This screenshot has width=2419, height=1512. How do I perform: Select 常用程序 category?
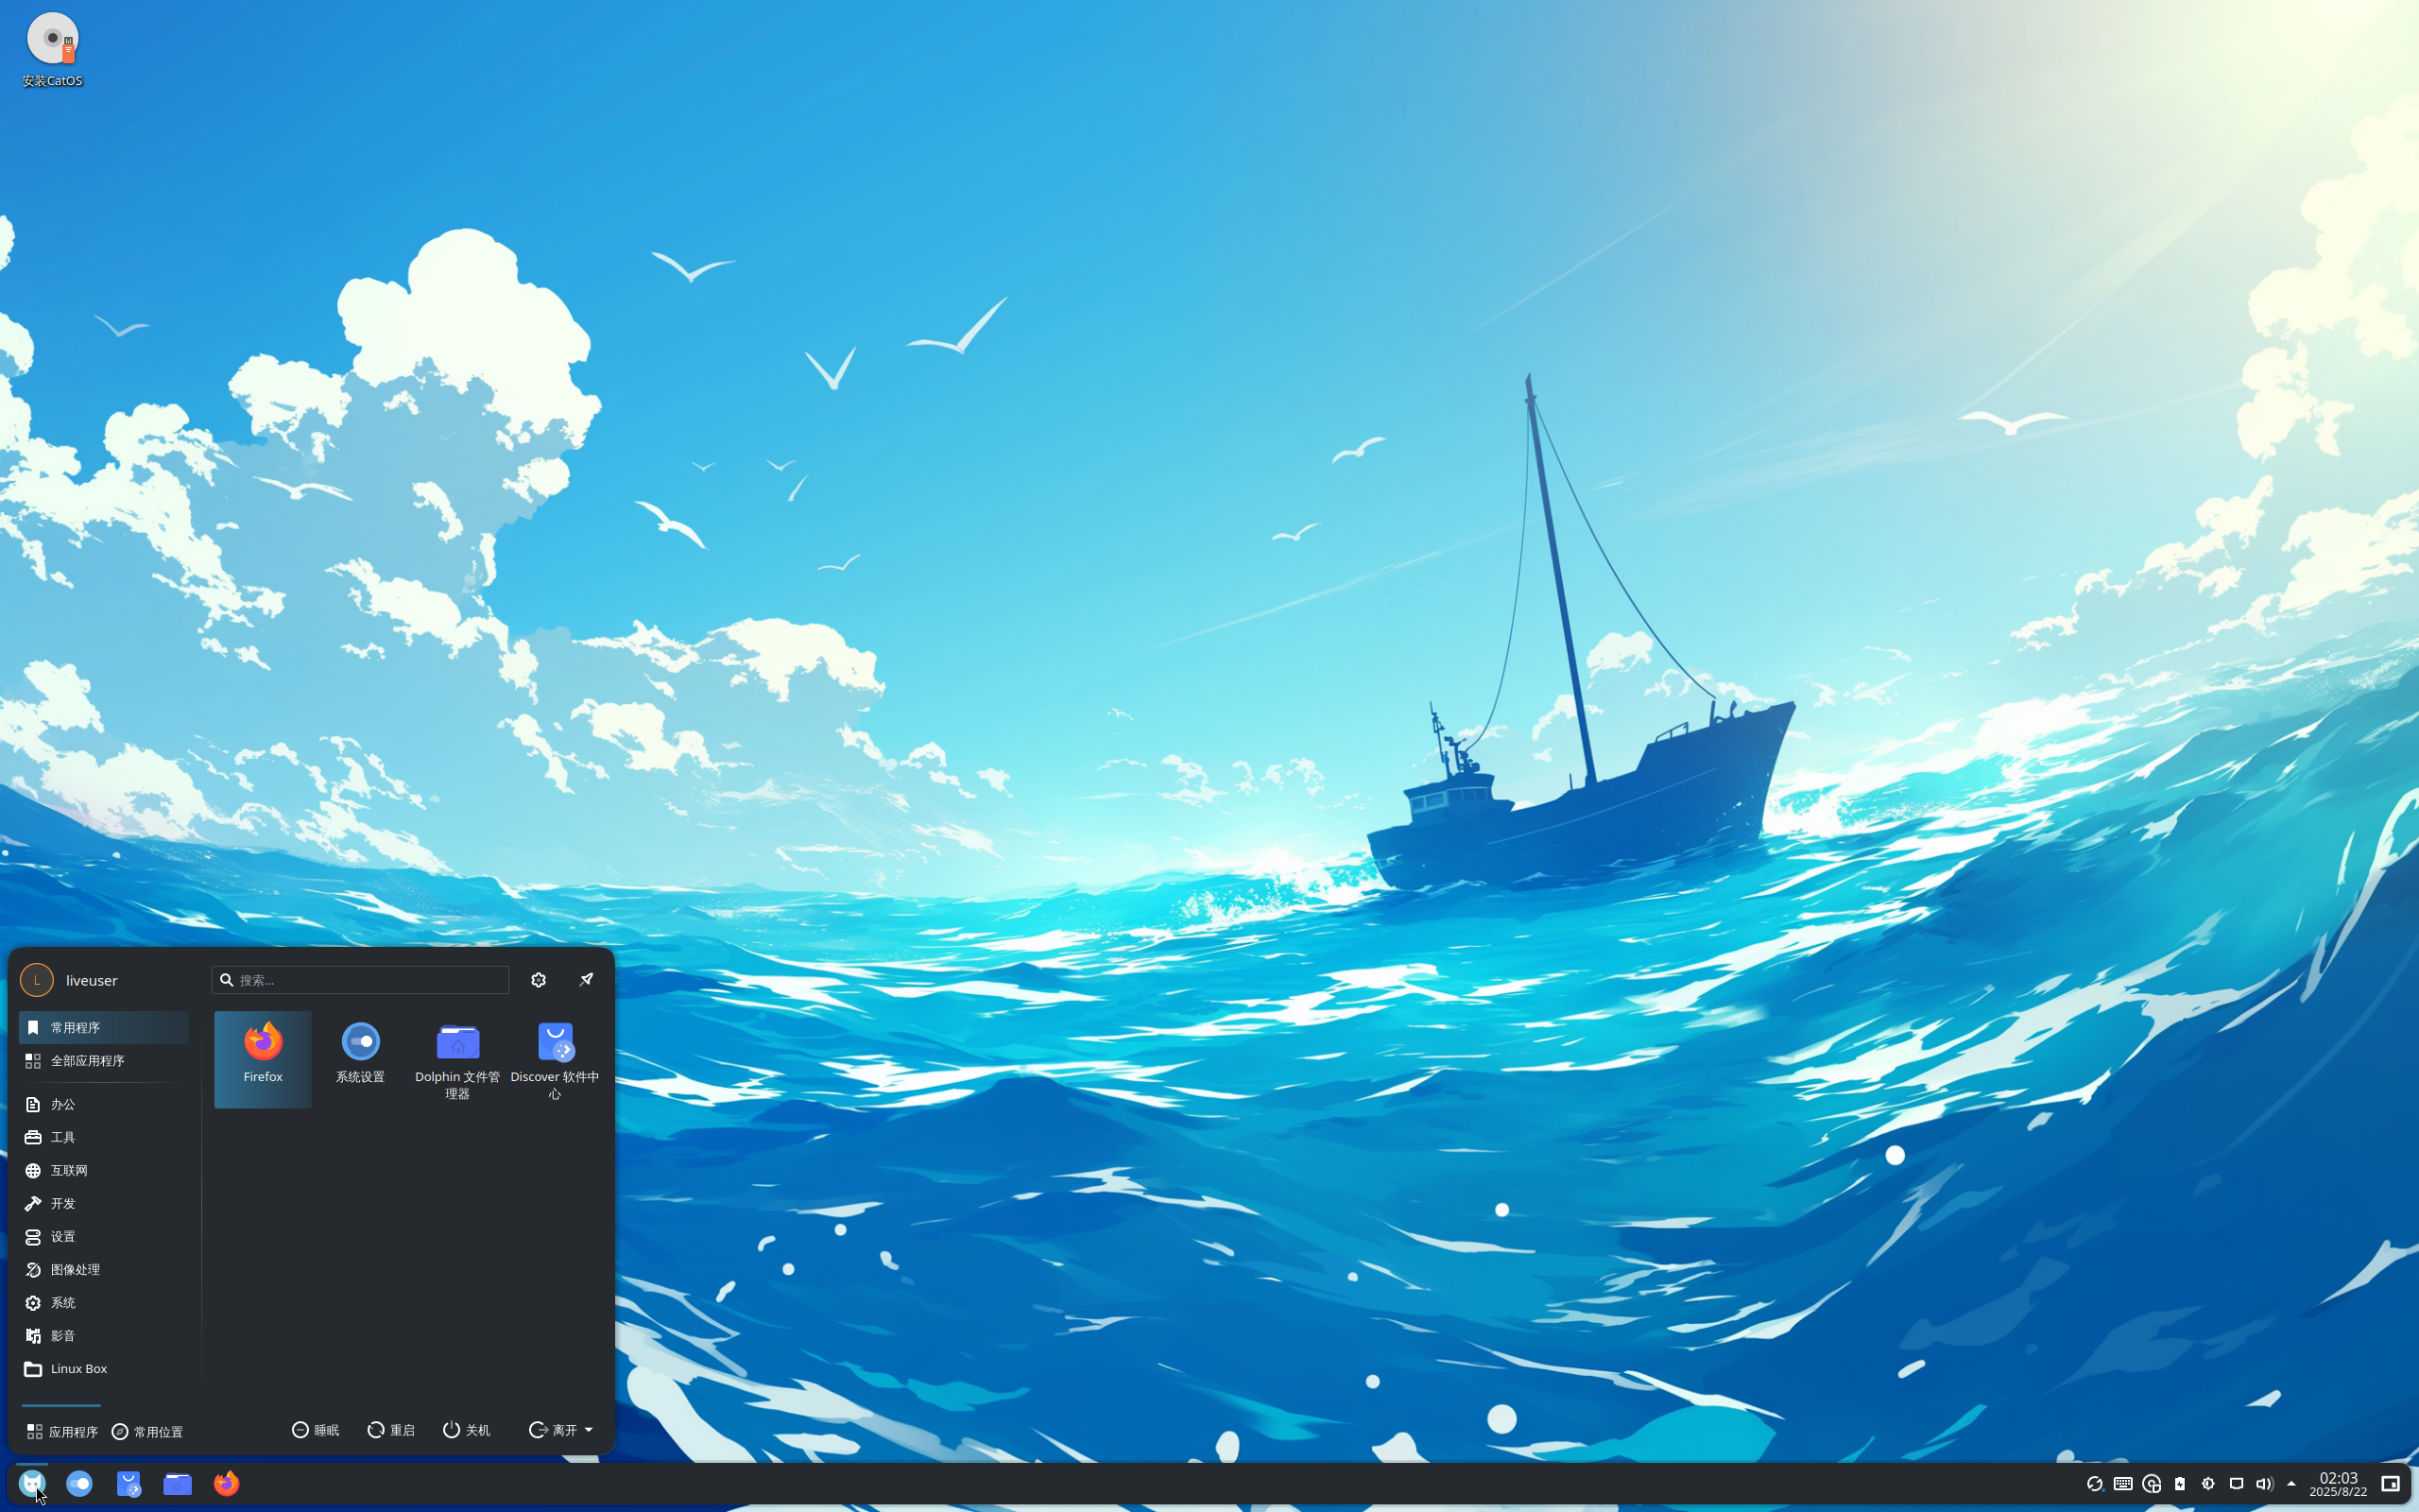point(104,1028)
